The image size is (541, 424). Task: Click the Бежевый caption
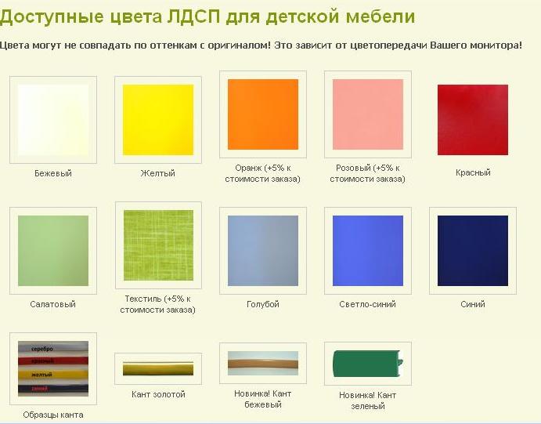53,173
